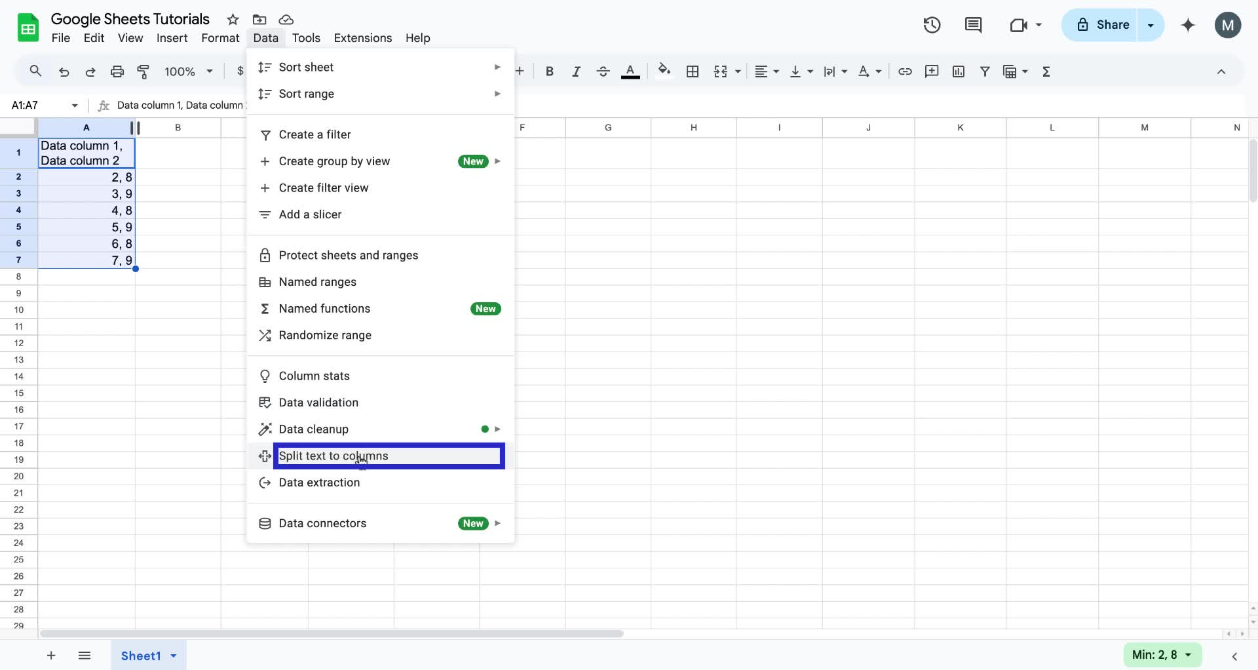
Task: Insert a chart via the toolbar icon
Action: [x=958, y=71]
